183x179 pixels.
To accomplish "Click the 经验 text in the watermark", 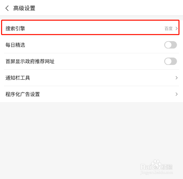I will pos(167,167).
